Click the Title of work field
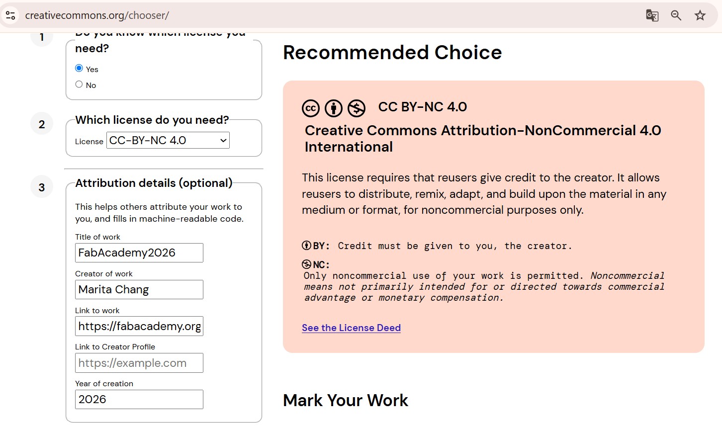The width and height of the screenshot is (722, 427). [139, 253]
